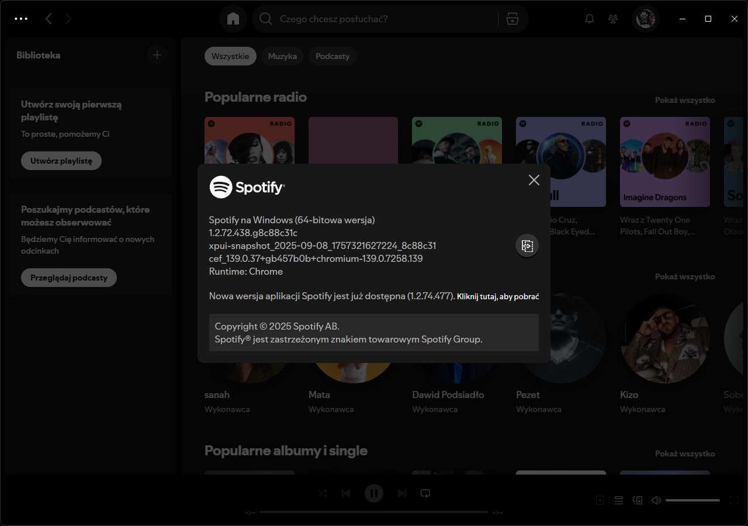748x526 pixels.
Task: Enter full screen with the expand icon
Action: click(734, 500)
